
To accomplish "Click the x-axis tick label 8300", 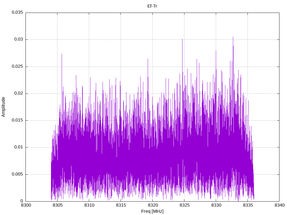I will click(26, 205).
